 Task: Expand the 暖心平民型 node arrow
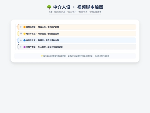[21, 34]
